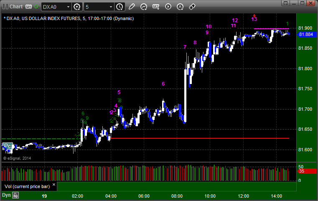Click the 81.750 price axis label
The image size is (318, 201).
305,89
